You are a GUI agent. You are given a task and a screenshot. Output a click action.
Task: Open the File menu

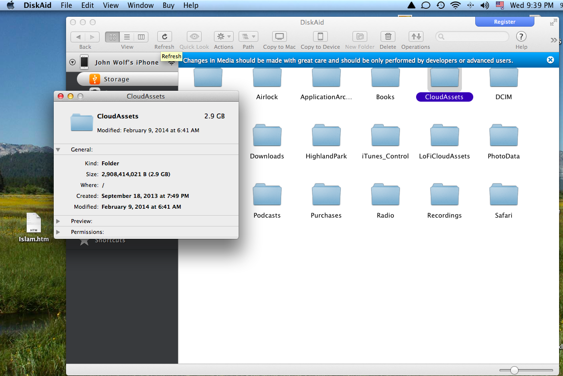pyautogui.click(x=67, y=5)
